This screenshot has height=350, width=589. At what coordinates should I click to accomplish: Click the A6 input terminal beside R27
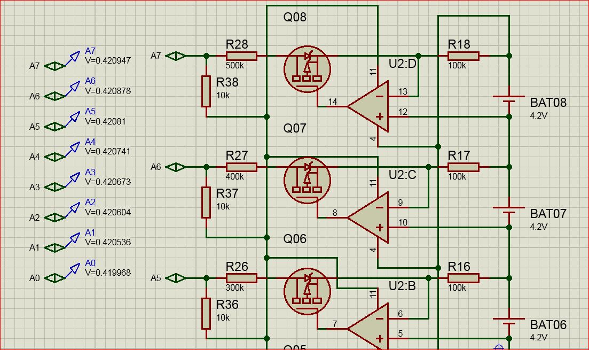coord(176,167)
